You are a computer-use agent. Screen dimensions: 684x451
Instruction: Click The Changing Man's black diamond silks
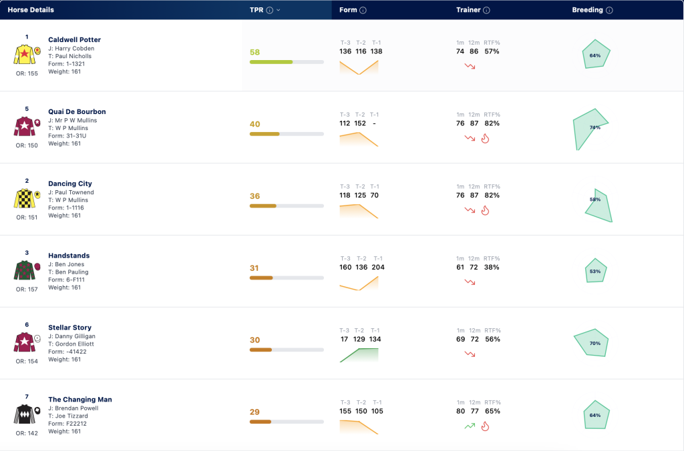(27, 414)
